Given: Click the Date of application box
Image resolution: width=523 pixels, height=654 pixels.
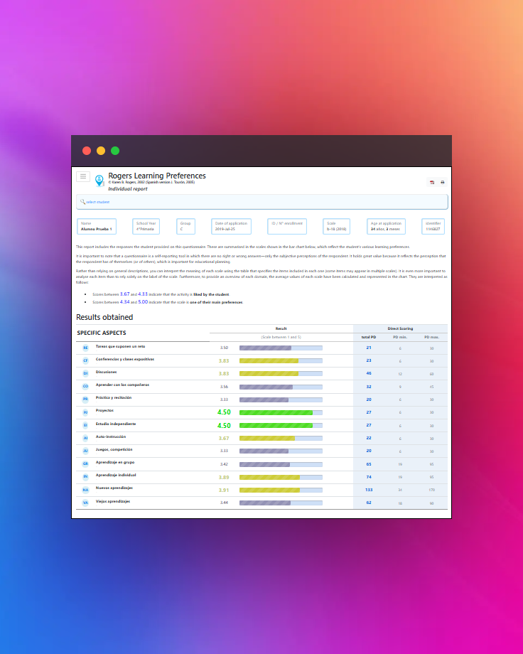Looking at the screenshot, I should tap(231, 227).
